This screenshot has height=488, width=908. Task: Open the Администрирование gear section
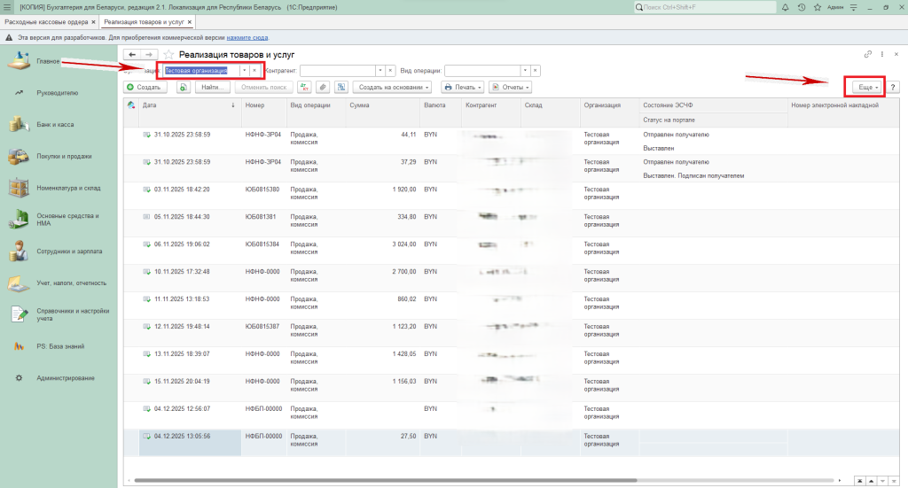(65, 378)
